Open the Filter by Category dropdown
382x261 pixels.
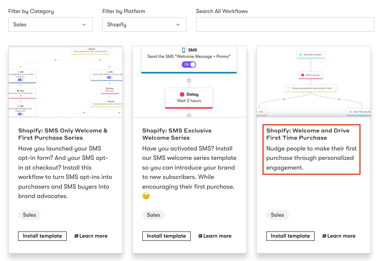pos(50,24)
